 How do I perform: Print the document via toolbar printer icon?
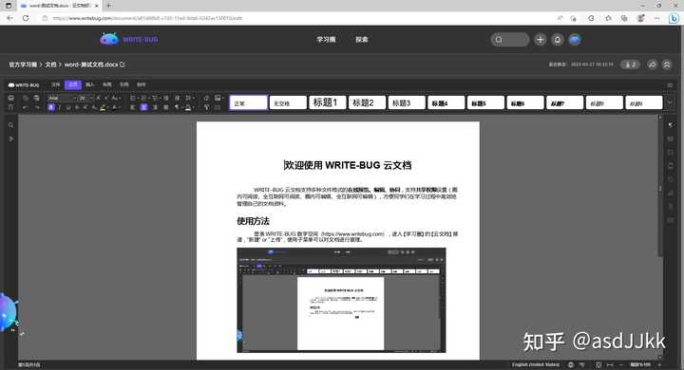click(x=10, y=98)
